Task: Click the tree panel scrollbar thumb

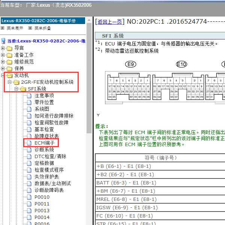Action: 89,78
